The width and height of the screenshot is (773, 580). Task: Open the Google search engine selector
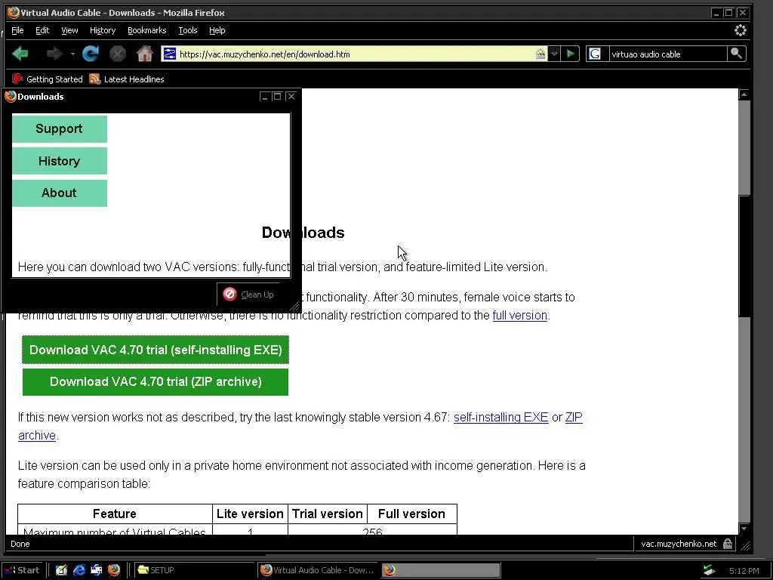pos(596,54)
